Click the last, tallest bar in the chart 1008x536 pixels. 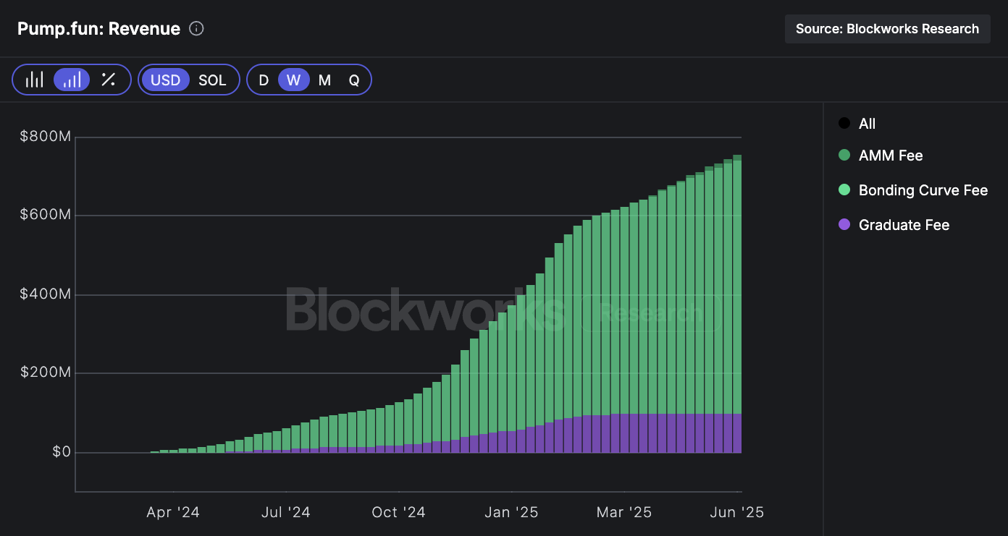(x=737, y=304)
